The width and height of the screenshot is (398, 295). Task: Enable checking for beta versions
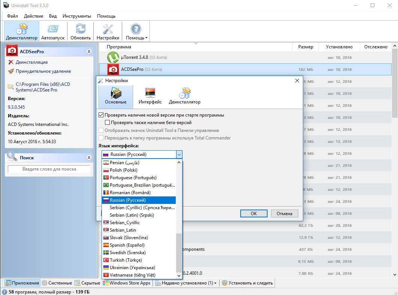point(107,122)
